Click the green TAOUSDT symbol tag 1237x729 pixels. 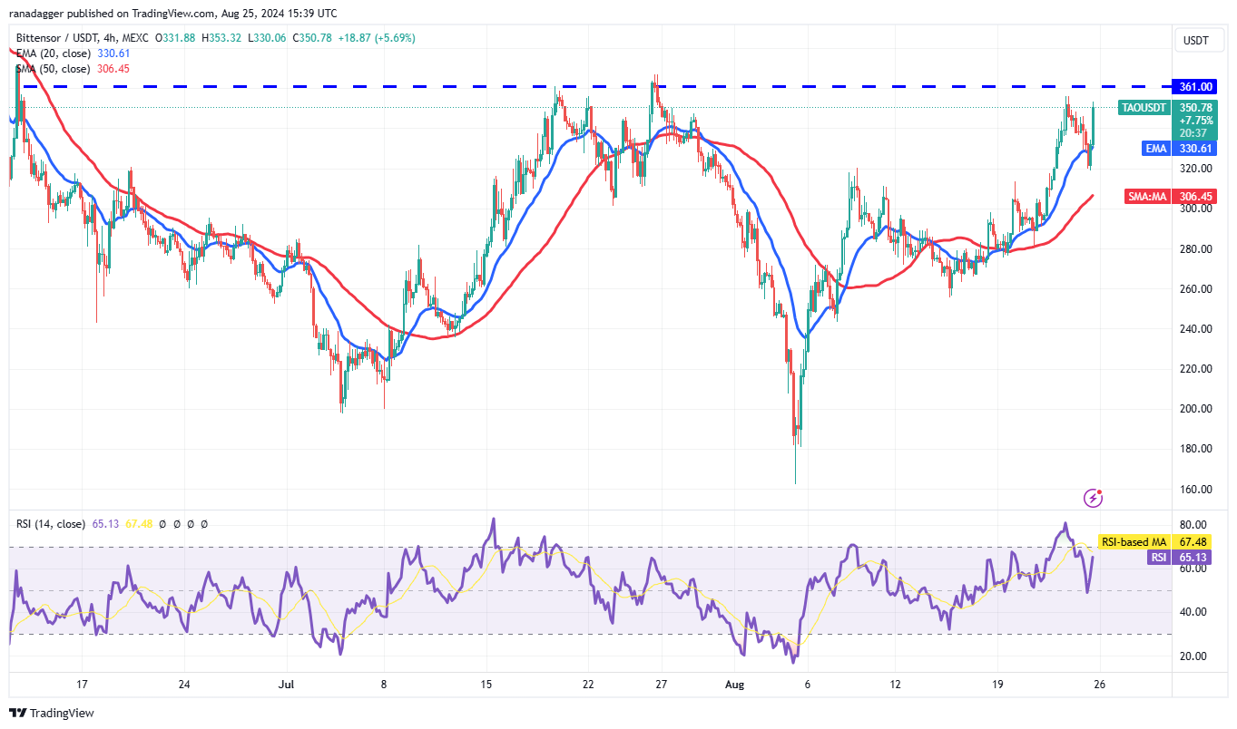click(x=1144, y=107)
